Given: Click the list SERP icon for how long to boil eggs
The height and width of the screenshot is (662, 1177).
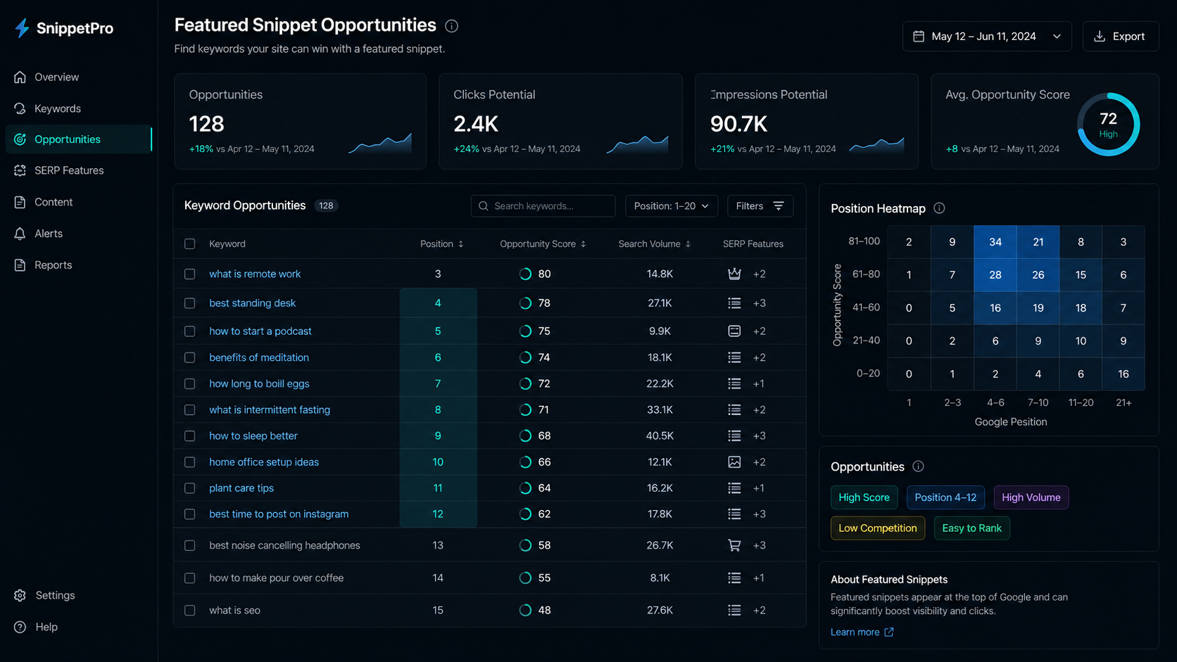Looking at the screenshot, I should [734, 383].
